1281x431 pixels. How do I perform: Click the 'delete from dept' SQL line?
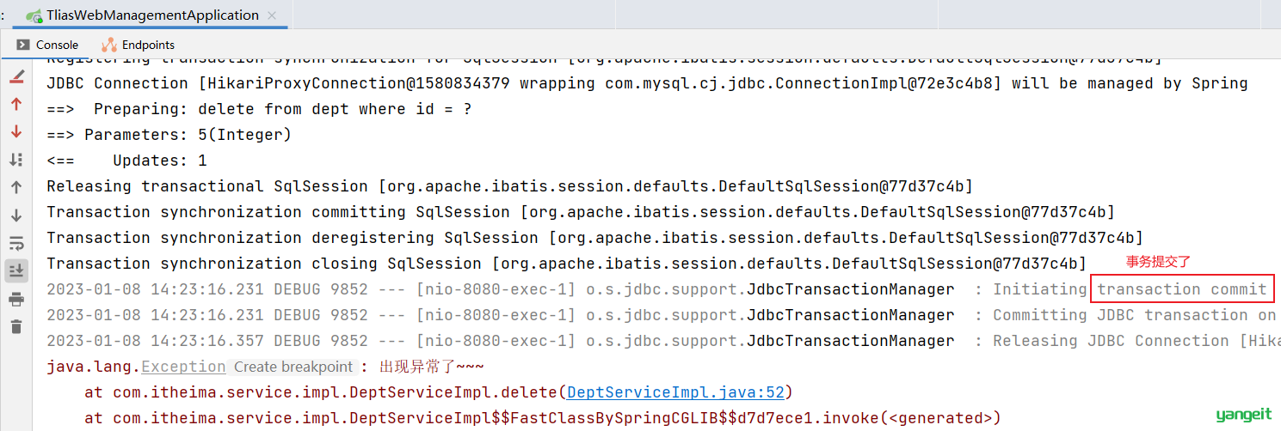[x=259, y=109]
